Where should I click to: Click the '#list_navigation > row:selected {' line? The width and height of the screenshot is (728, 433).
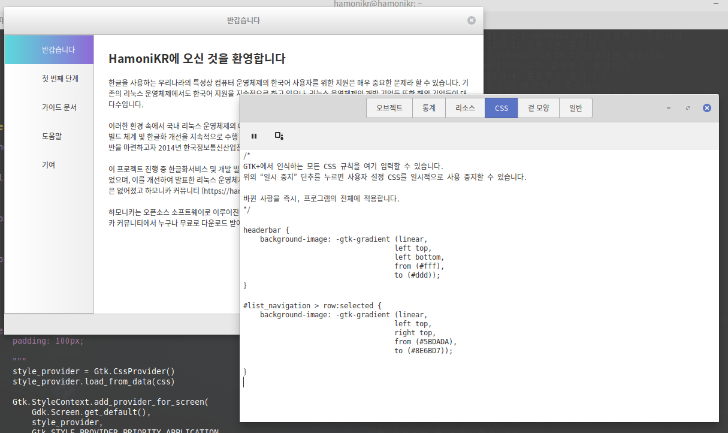tap(312, 305)
